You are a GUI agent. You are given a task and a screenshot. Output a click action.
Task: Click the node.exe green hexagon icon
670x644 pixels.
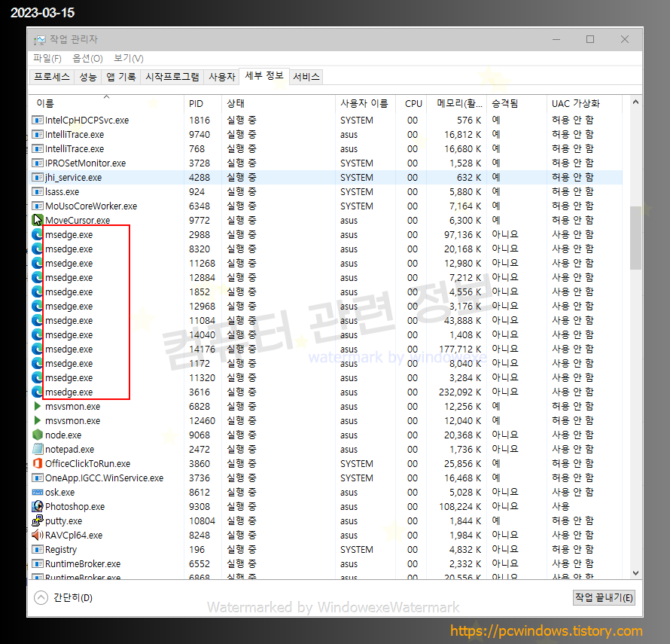(38, 435)
